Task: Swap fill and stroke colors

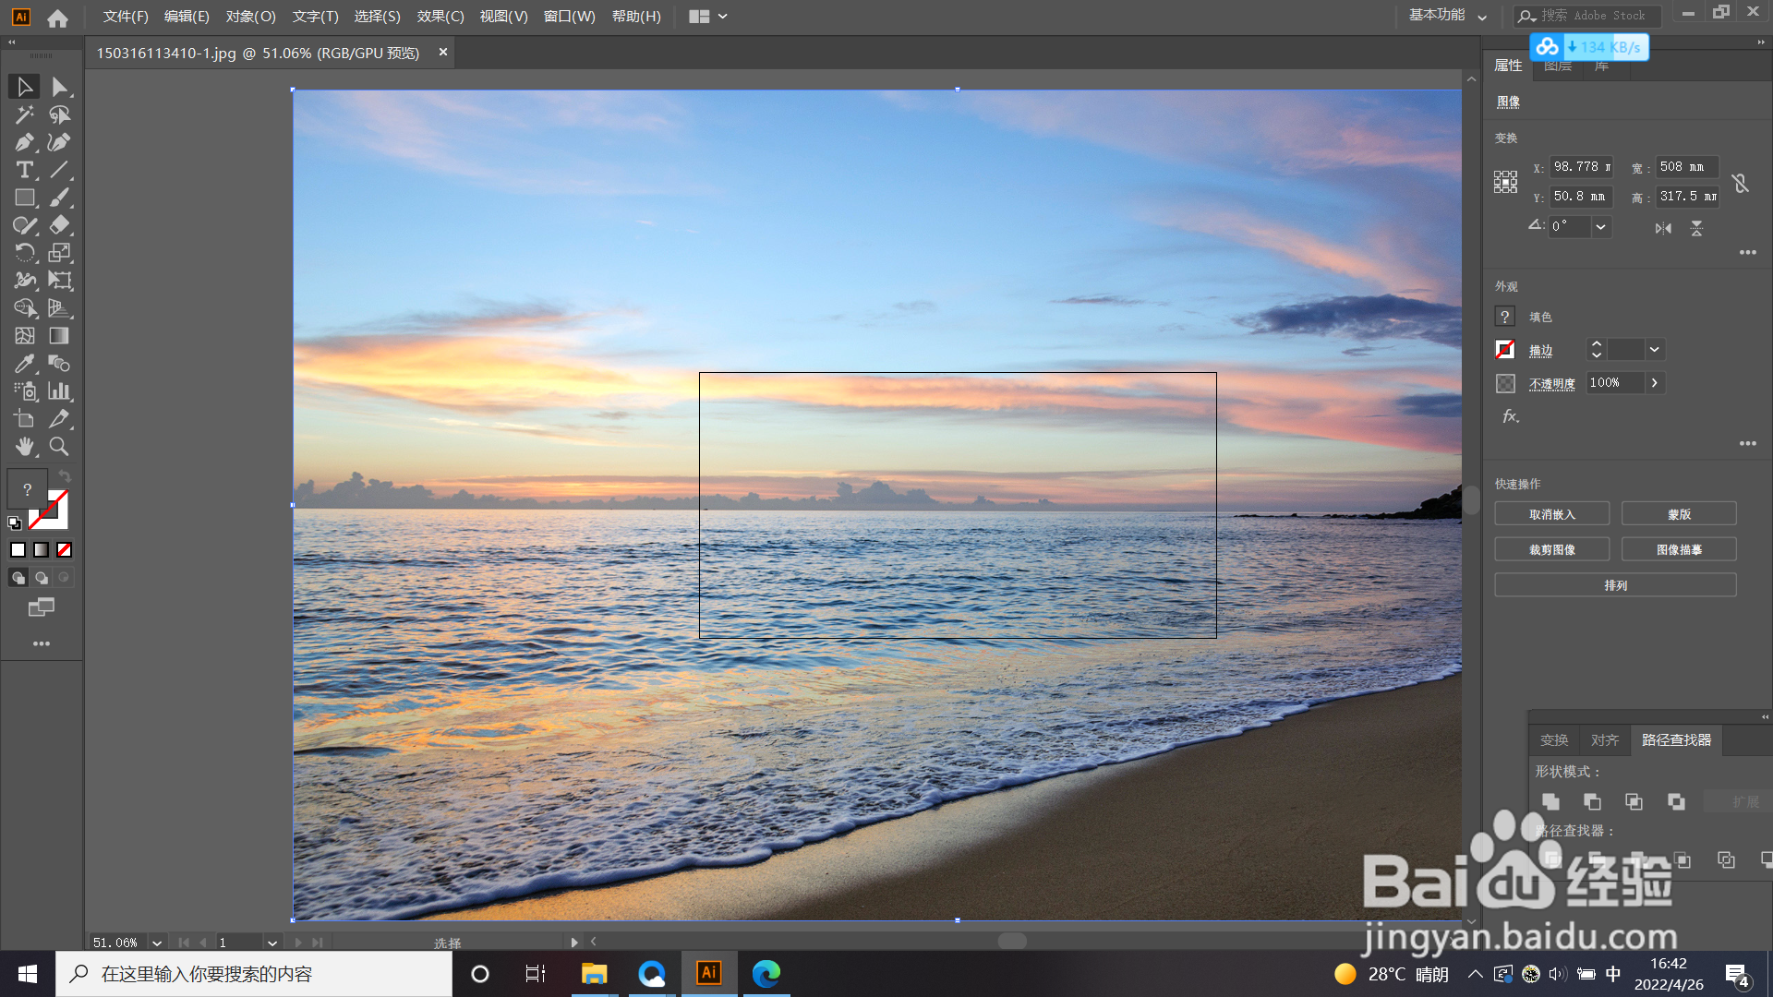Action: [65, 476]
